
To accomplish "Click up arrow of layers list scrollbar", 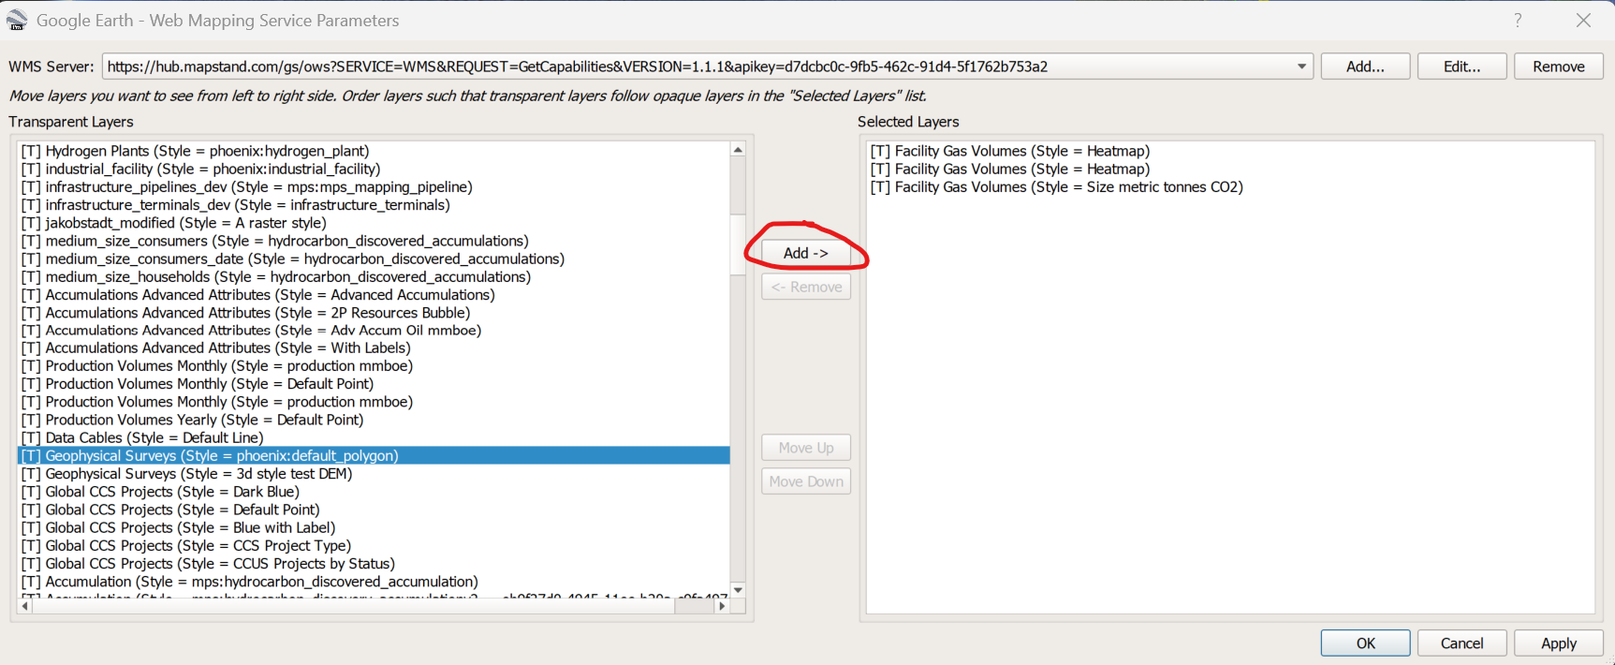I will tap(738, 150).
